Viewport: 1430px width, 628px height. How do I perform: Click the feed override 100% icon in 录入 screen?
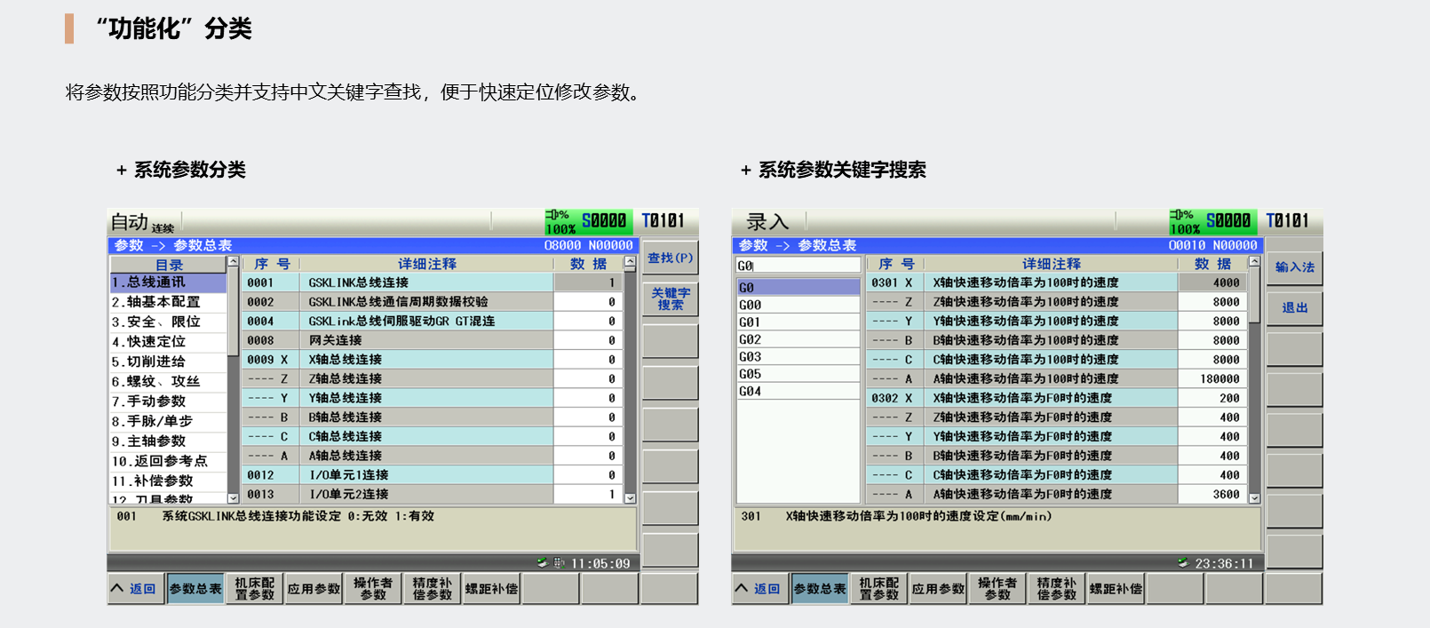click(1183, 222)
